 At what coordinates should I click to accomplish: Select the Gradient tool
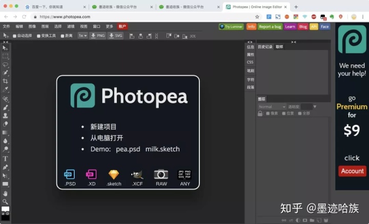click(5, 132)
